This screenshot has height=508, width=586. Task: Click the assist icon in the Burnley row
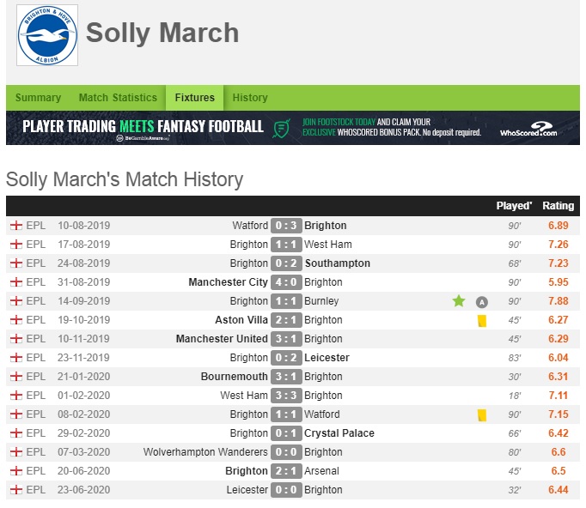[482, 302]
